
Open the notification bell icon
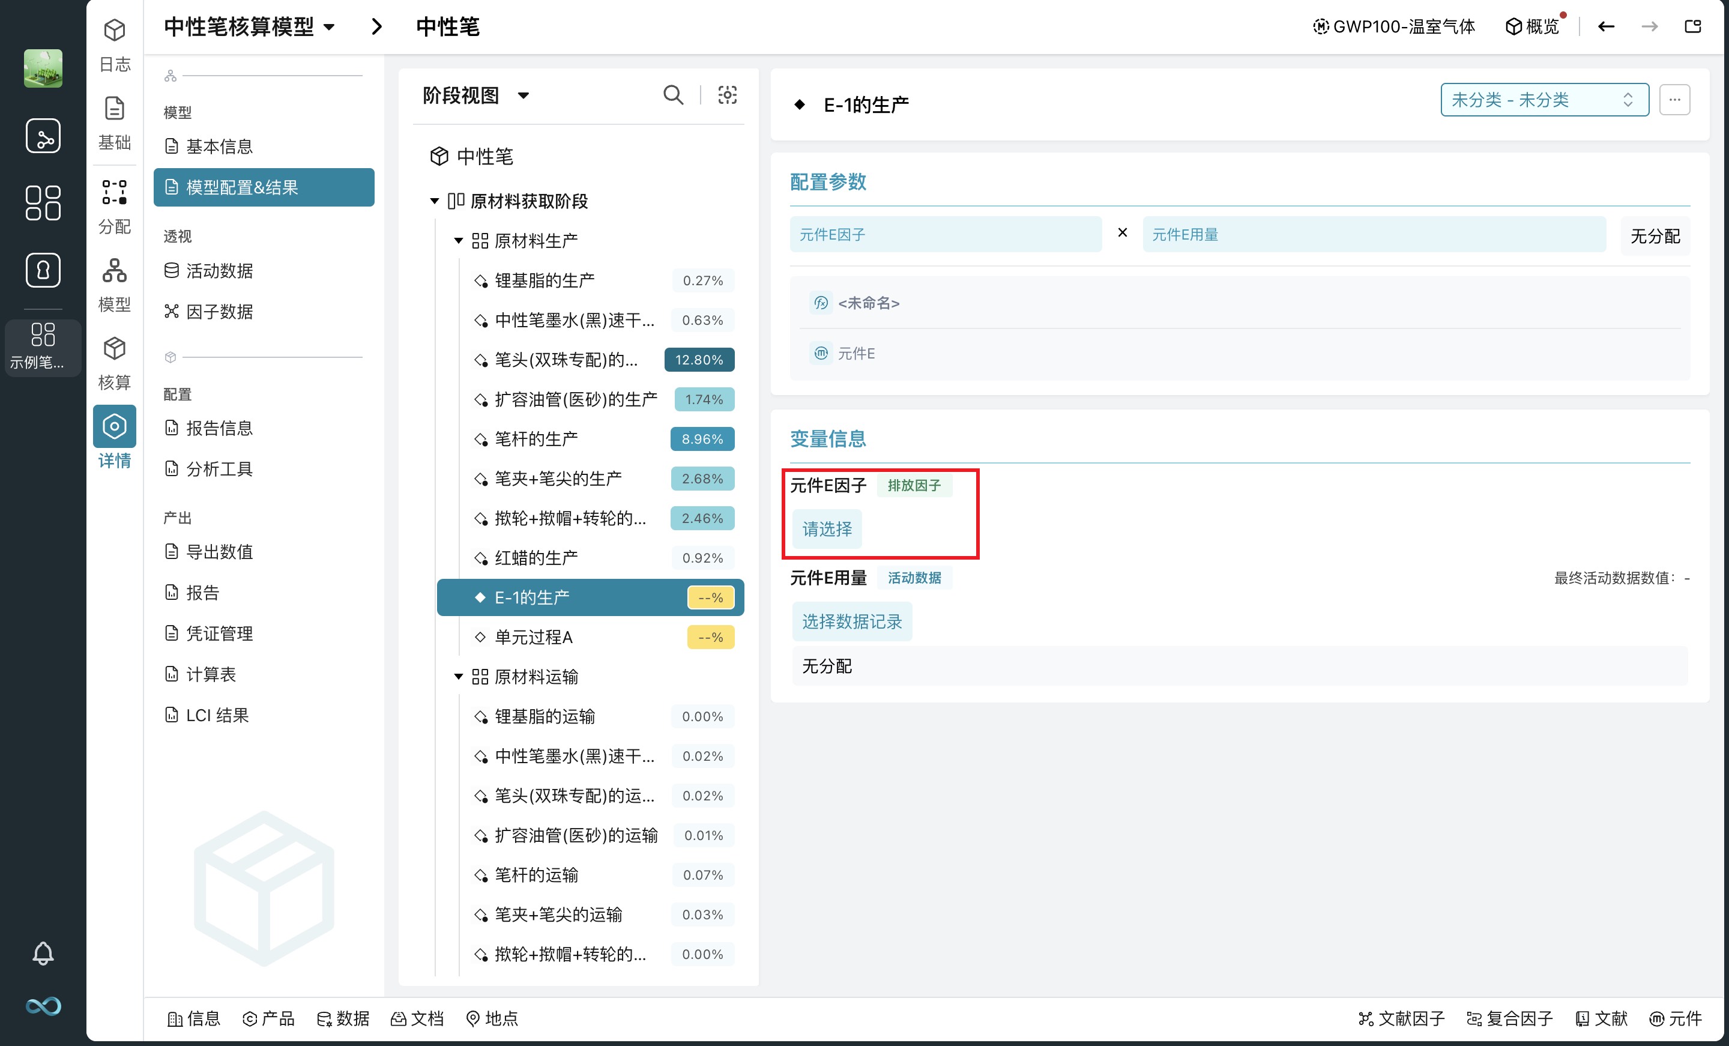pyautogui.click(x=43, y=953)
